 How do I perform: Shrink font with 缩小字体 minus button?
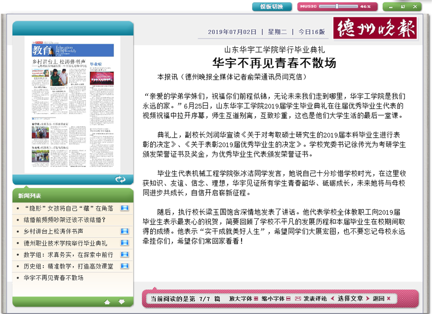coord(288,298)
